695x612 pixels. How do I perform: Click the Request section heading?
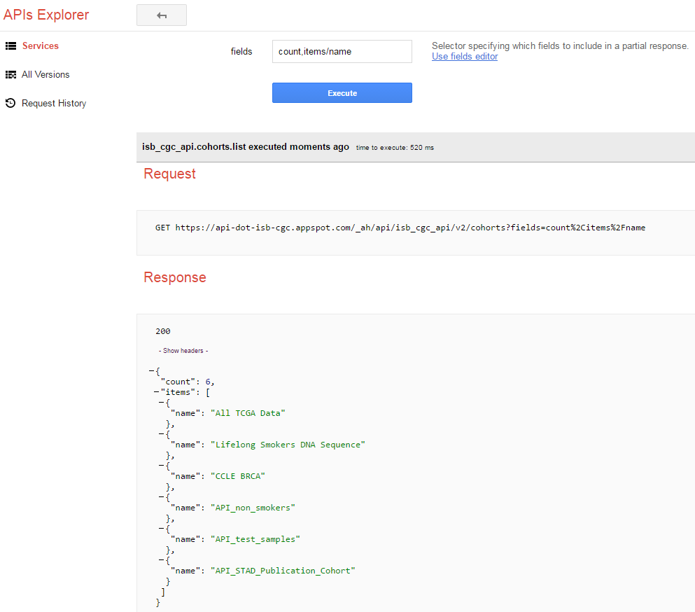(169, 174)
